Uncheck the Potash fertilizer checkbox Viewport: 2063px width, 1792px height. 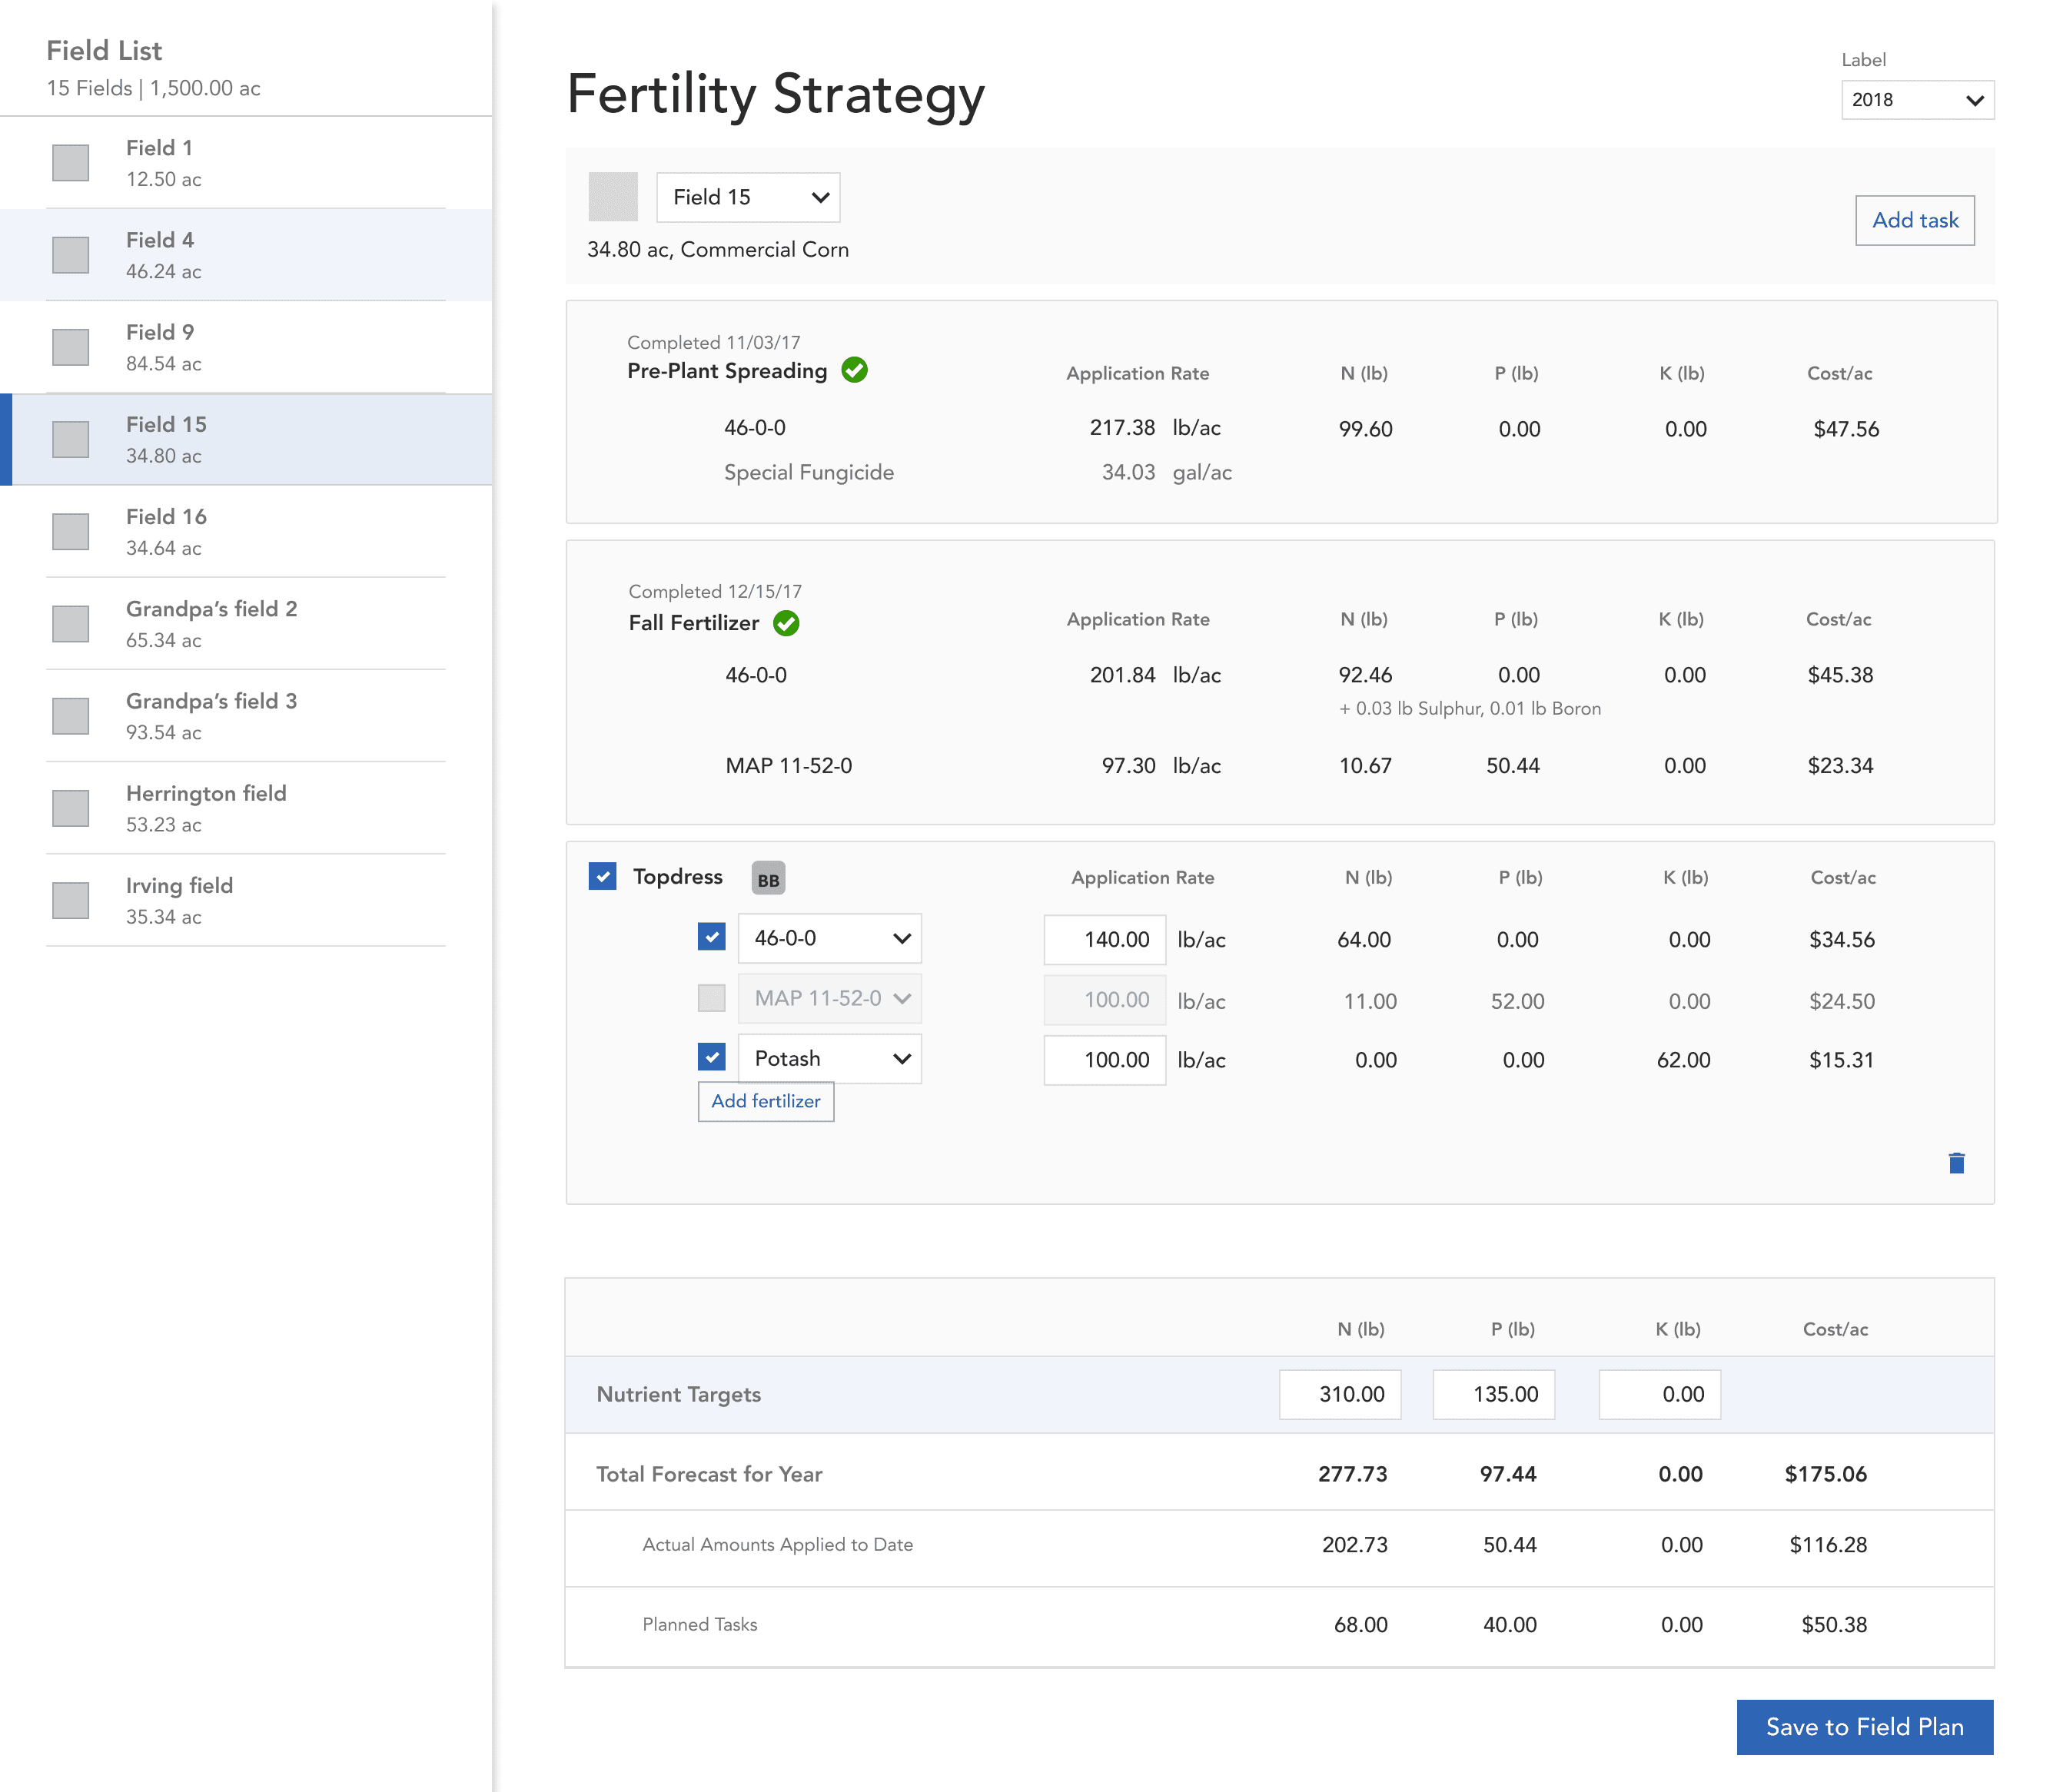point(711,1057)
